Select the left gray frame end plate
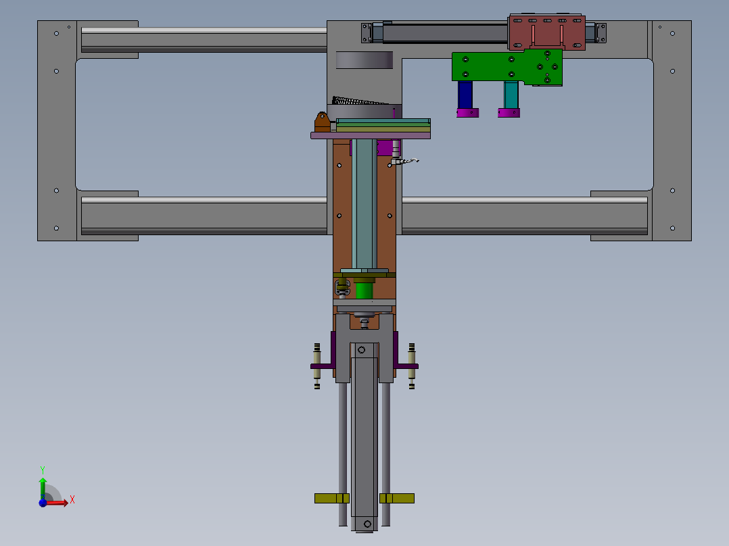This screenshot has width=729, height=546. coord(57,130)
